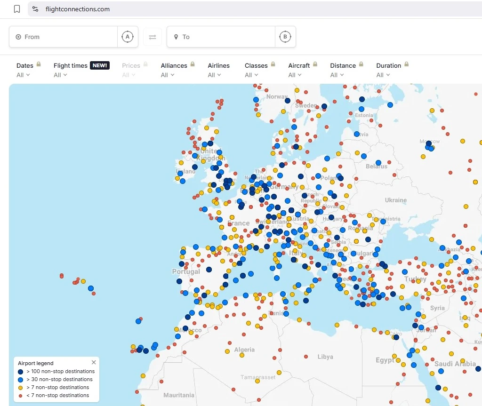Click the Flight times filter label

[71, 65]
